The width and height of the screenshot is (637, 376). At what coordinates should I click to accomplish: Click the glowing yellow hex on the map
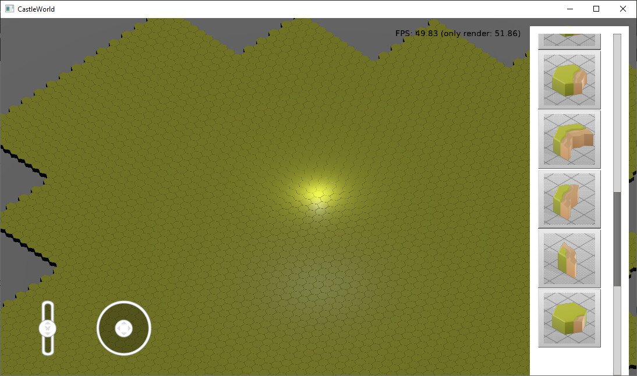coord(317,191)
